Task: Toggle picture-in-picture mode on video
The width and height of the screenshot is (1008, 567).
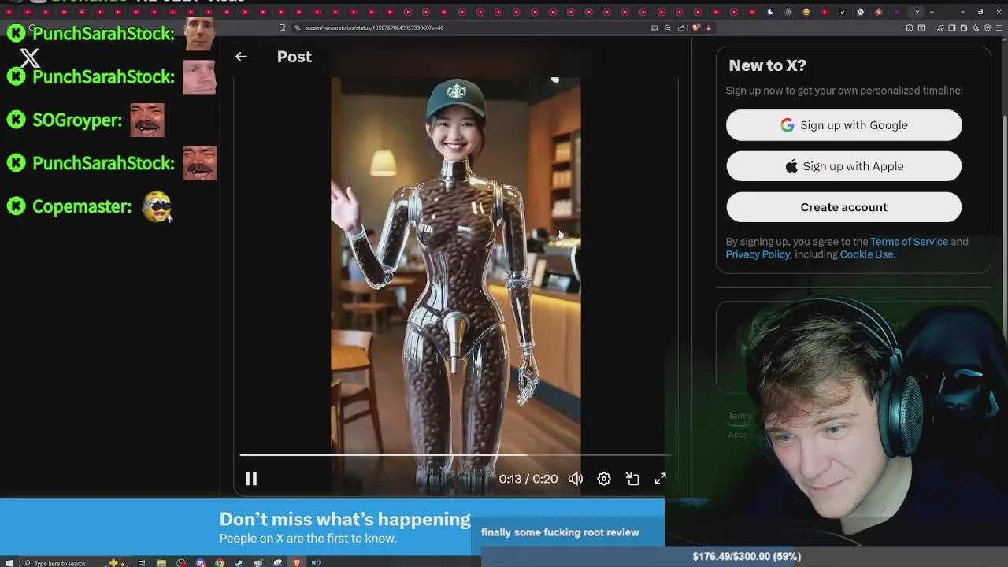Action: 632,479
